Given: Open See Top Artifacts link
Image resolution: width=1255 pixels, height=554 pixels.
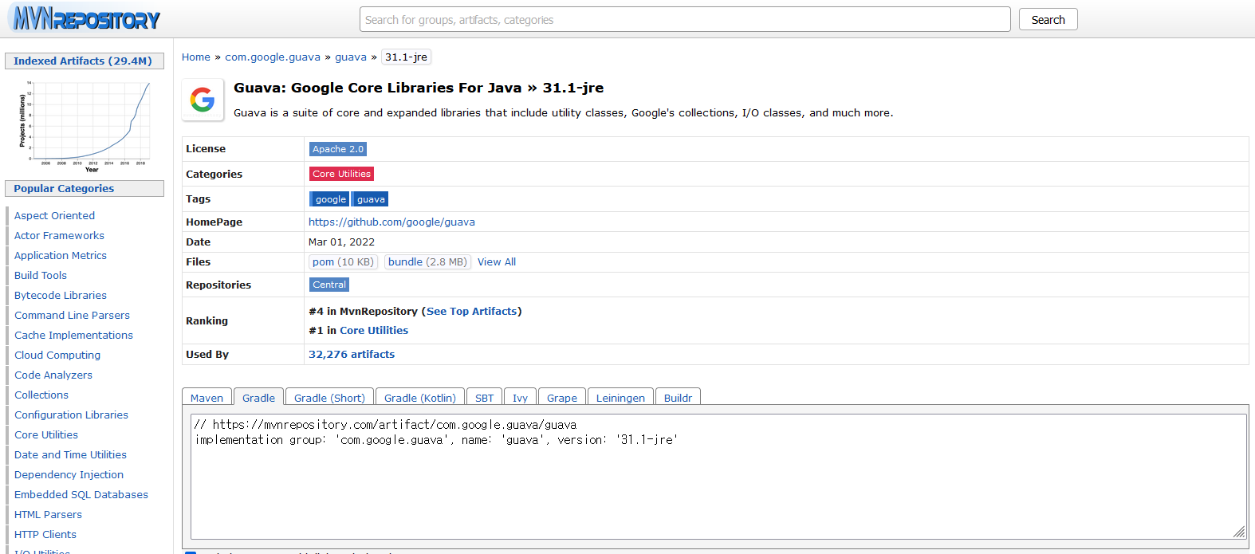Looking at the screenshot, I should (471, 311).
